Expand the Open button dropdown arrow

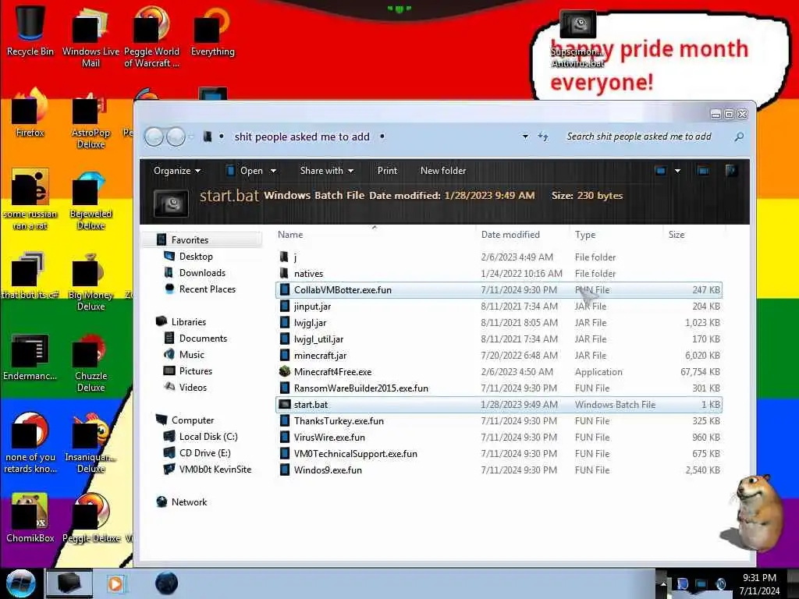(x=273, y=171)
